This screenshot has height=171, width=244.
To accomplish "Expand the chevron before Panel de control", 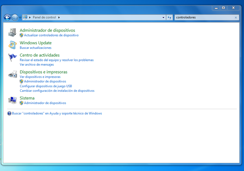I will [30, 17].
